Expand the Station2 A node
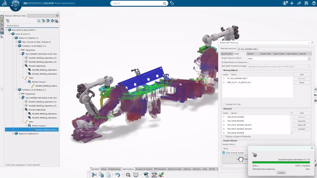 pyautogui.click(x=13, y=133)
